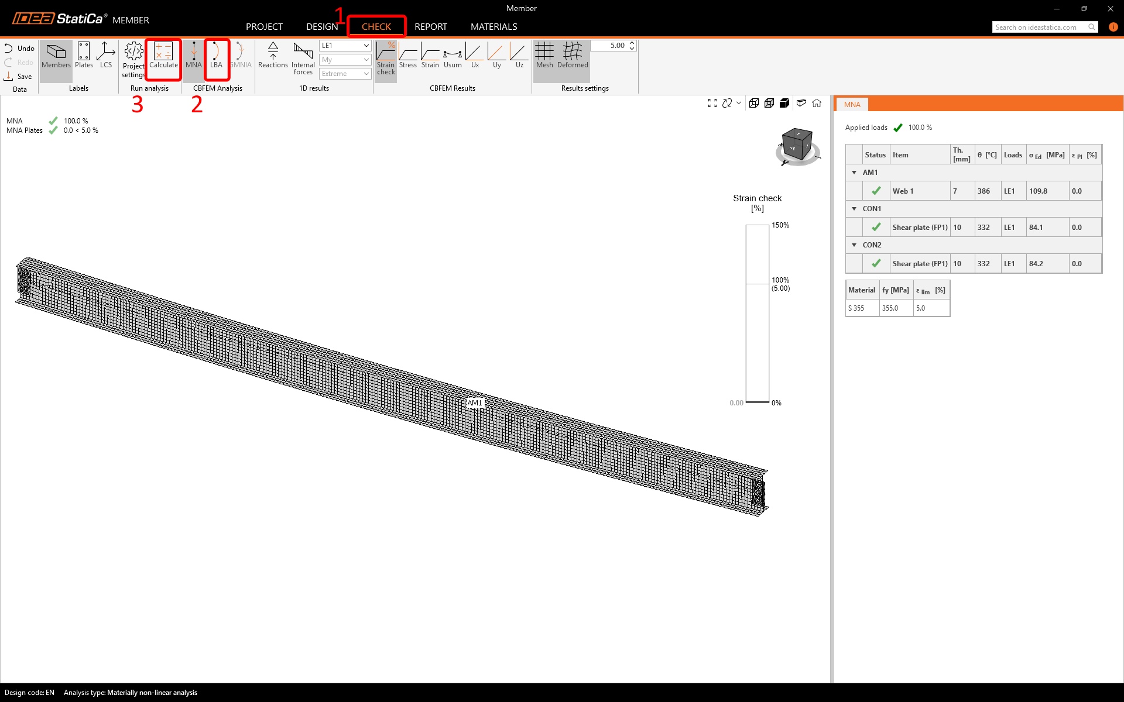
Task: Show Reactions results
Action: pos(273,56)
